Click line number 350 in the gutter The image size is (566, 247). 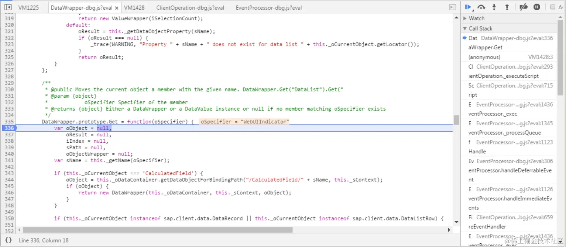tap(9, 218)
